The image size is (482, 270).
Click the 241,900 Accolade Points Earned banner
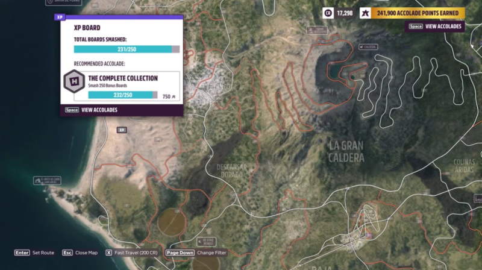pyautogui.click(x=418, y=13)
